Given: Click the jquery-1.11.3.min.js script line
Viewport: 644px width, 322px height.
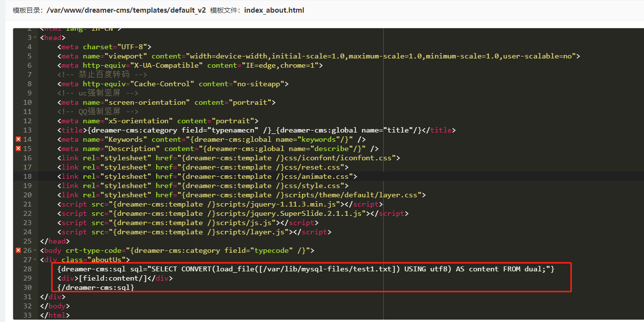Looking at the screenshot, I should [220, 204].
